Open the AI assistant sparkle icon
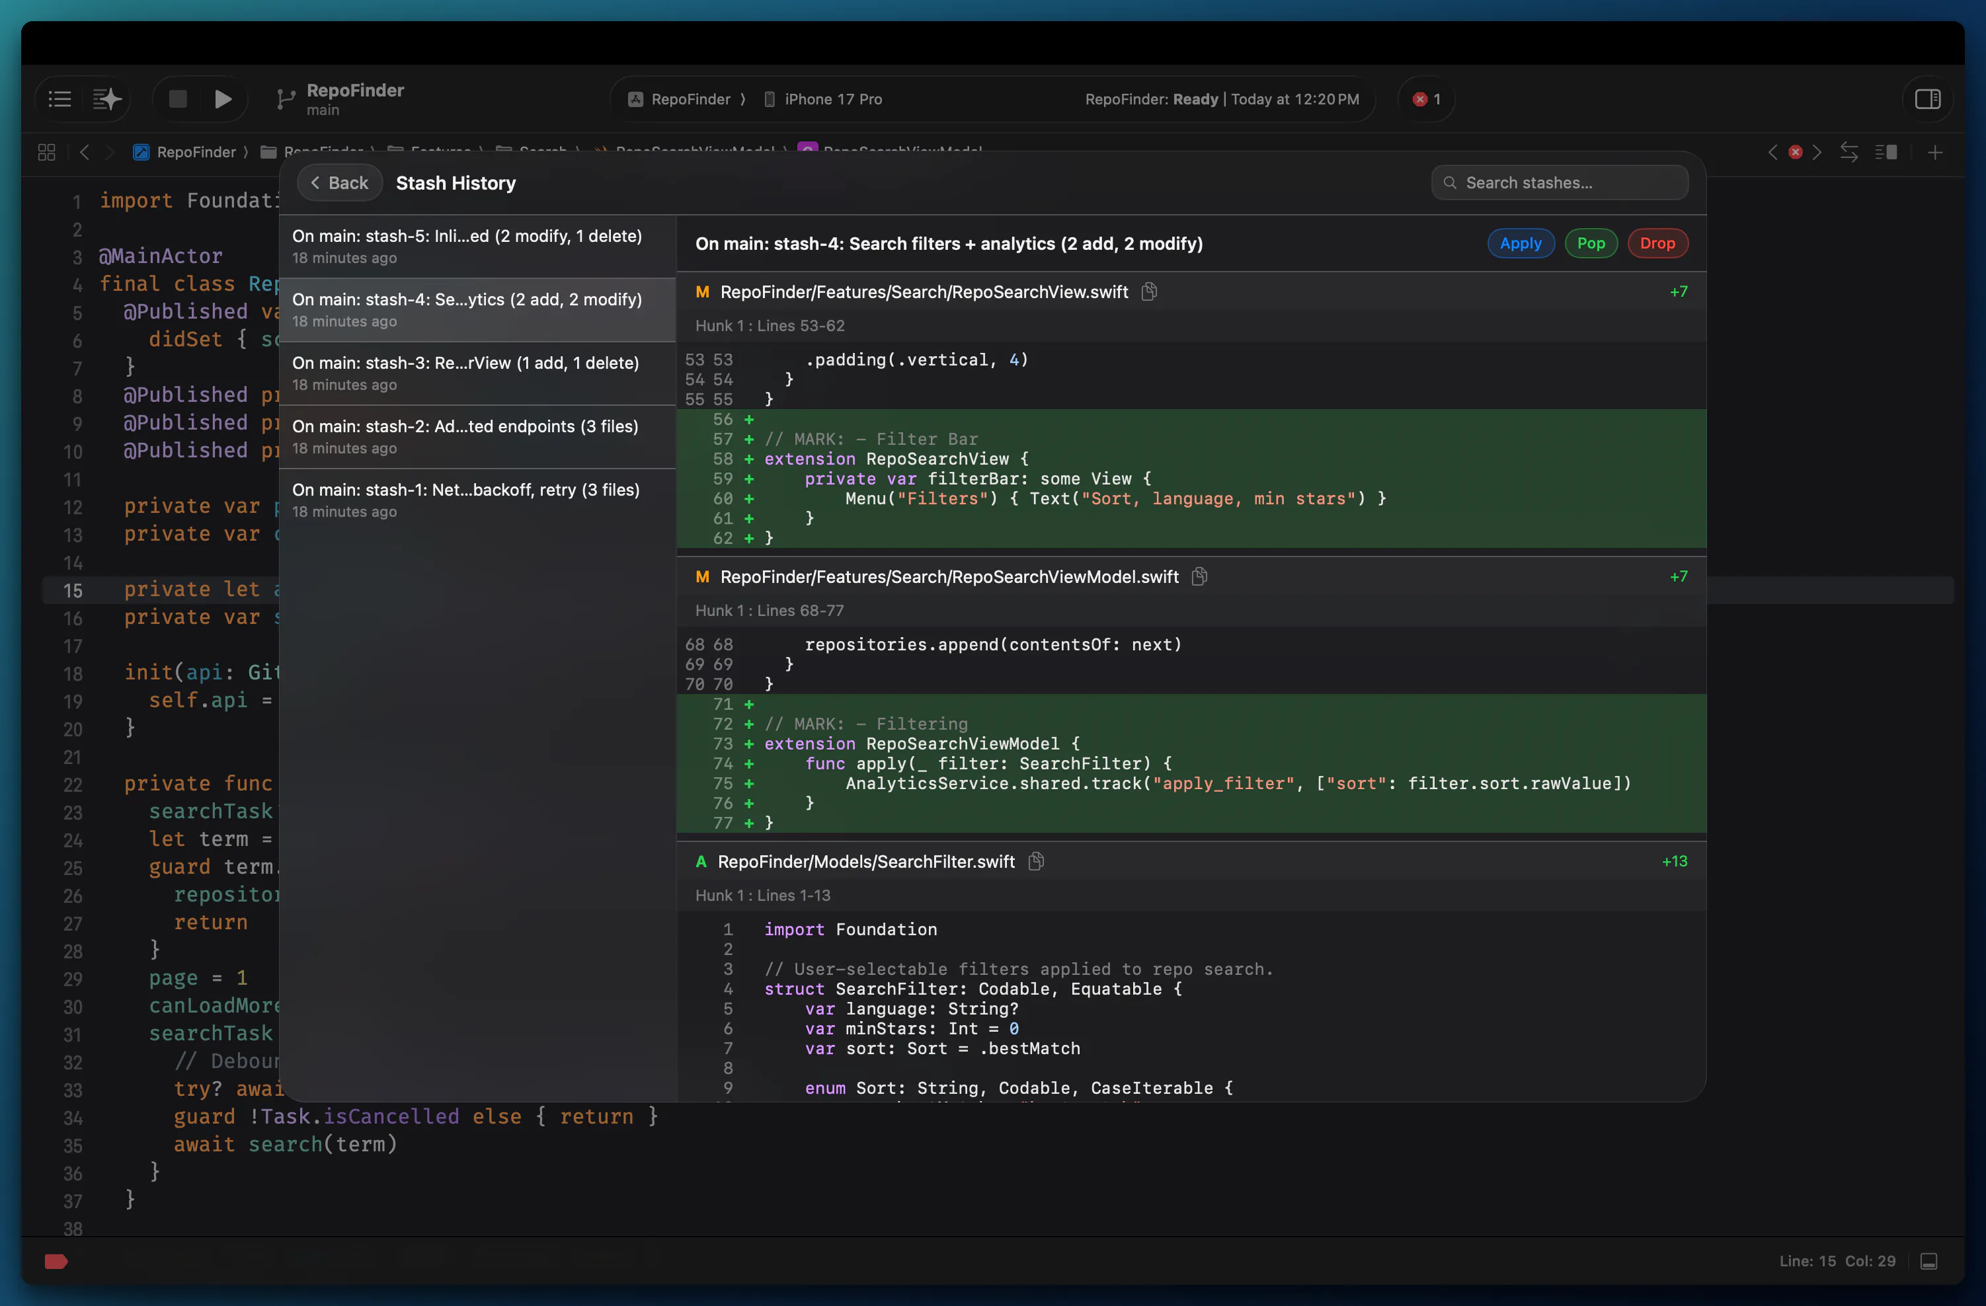 107,99
